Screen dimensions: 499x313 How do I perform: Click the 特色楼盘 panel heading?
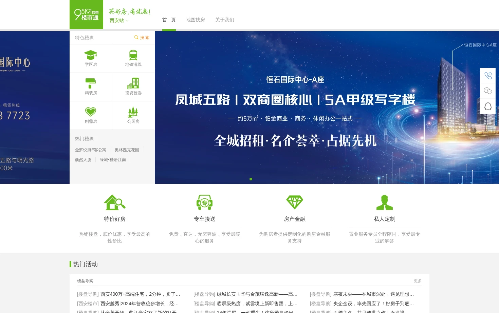[84, 38]
